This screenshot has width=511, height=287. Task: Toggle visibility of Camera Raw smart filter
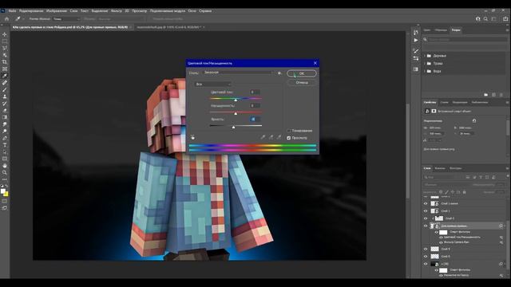point(441,242)
